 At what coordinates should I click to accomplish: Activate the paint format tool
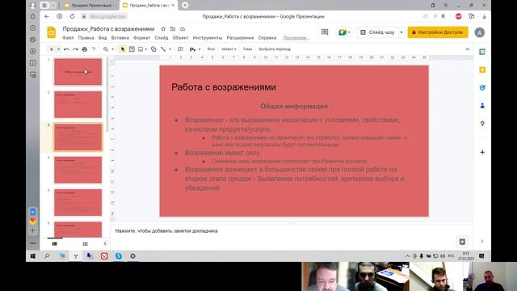point(94,49)
